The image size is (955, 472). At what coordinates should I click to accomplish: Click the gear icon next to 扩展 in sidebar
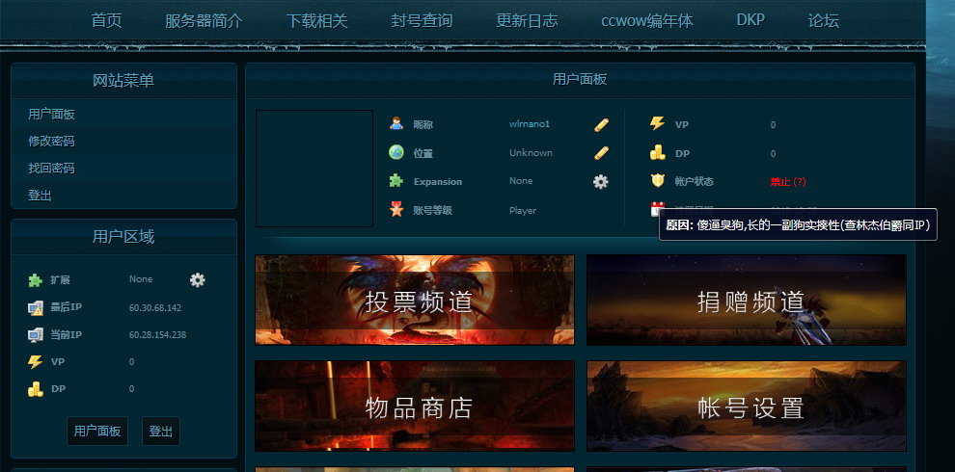tap(198, 279)
